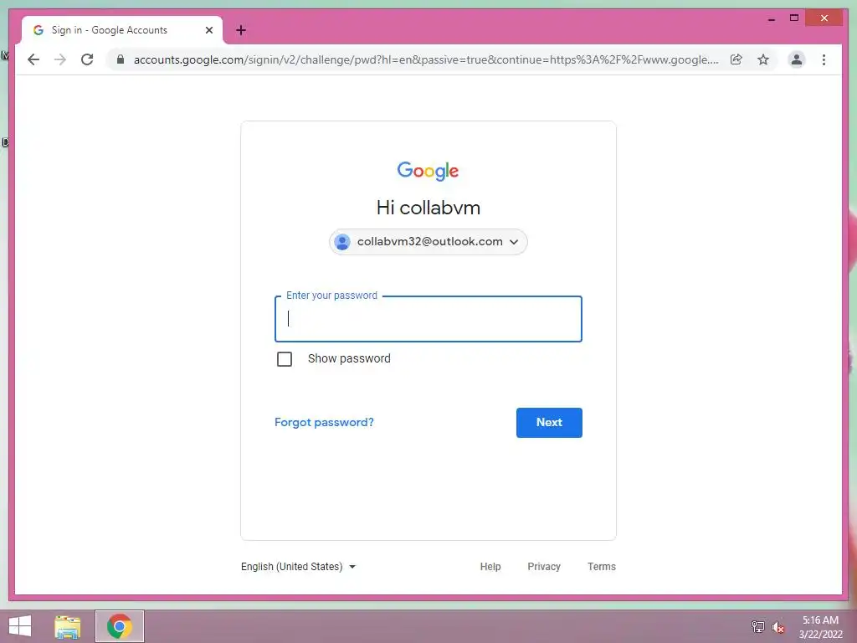Screen dimensions: 857x643
Task: Open the Chrome profile avatar menu
Action: coord(797,59)
